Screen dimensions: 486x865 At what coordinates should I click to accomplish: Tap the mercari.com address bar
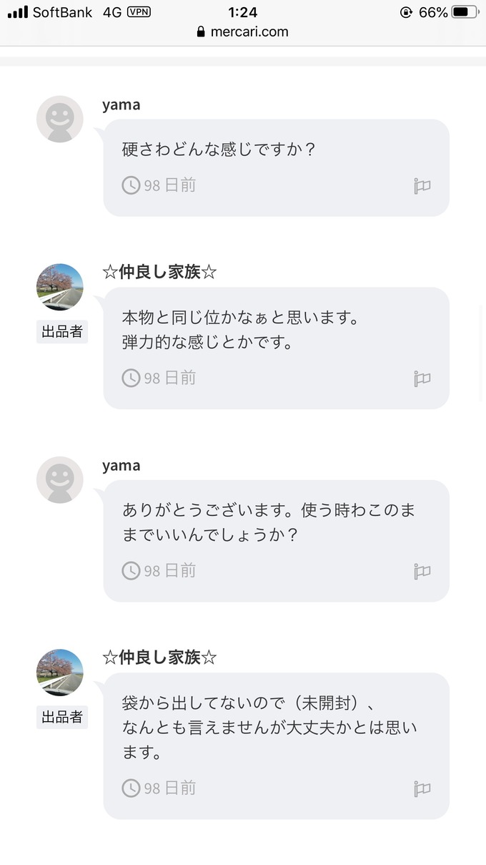(x=243, y=31)
